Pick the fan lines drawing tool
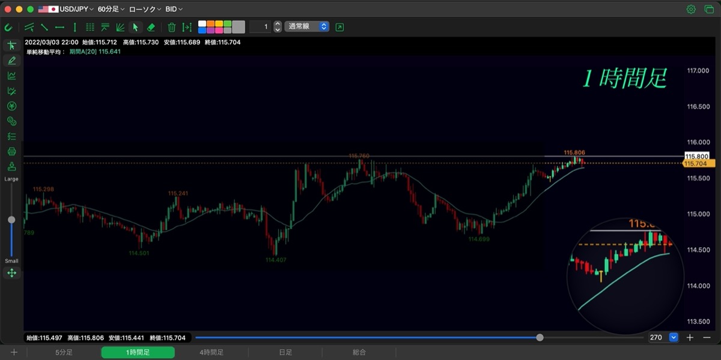 coord(120,27)
